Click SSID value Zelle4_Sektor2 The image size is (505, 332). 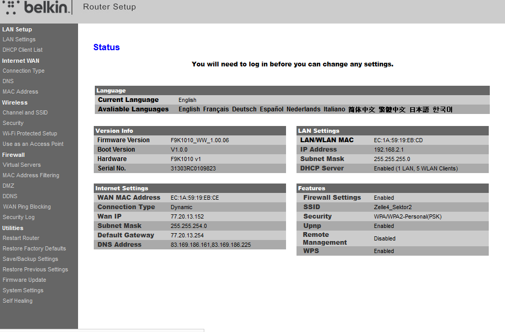click(393, 207)
